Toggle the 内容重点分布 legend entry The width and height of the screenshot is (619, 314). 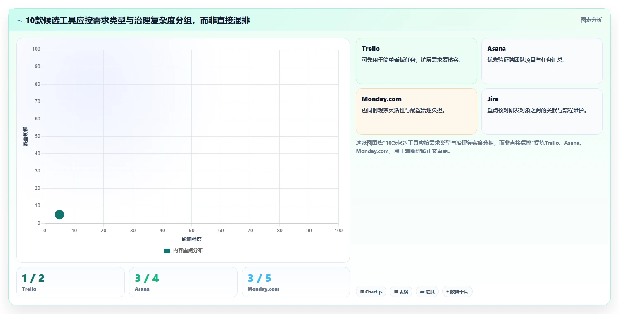183,250
